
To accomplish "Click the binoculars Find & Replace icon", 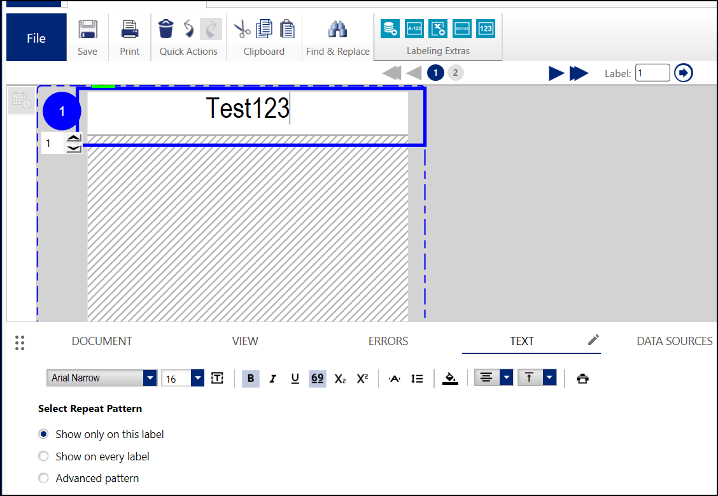I will pyautogui.click(x=337, y=29).
